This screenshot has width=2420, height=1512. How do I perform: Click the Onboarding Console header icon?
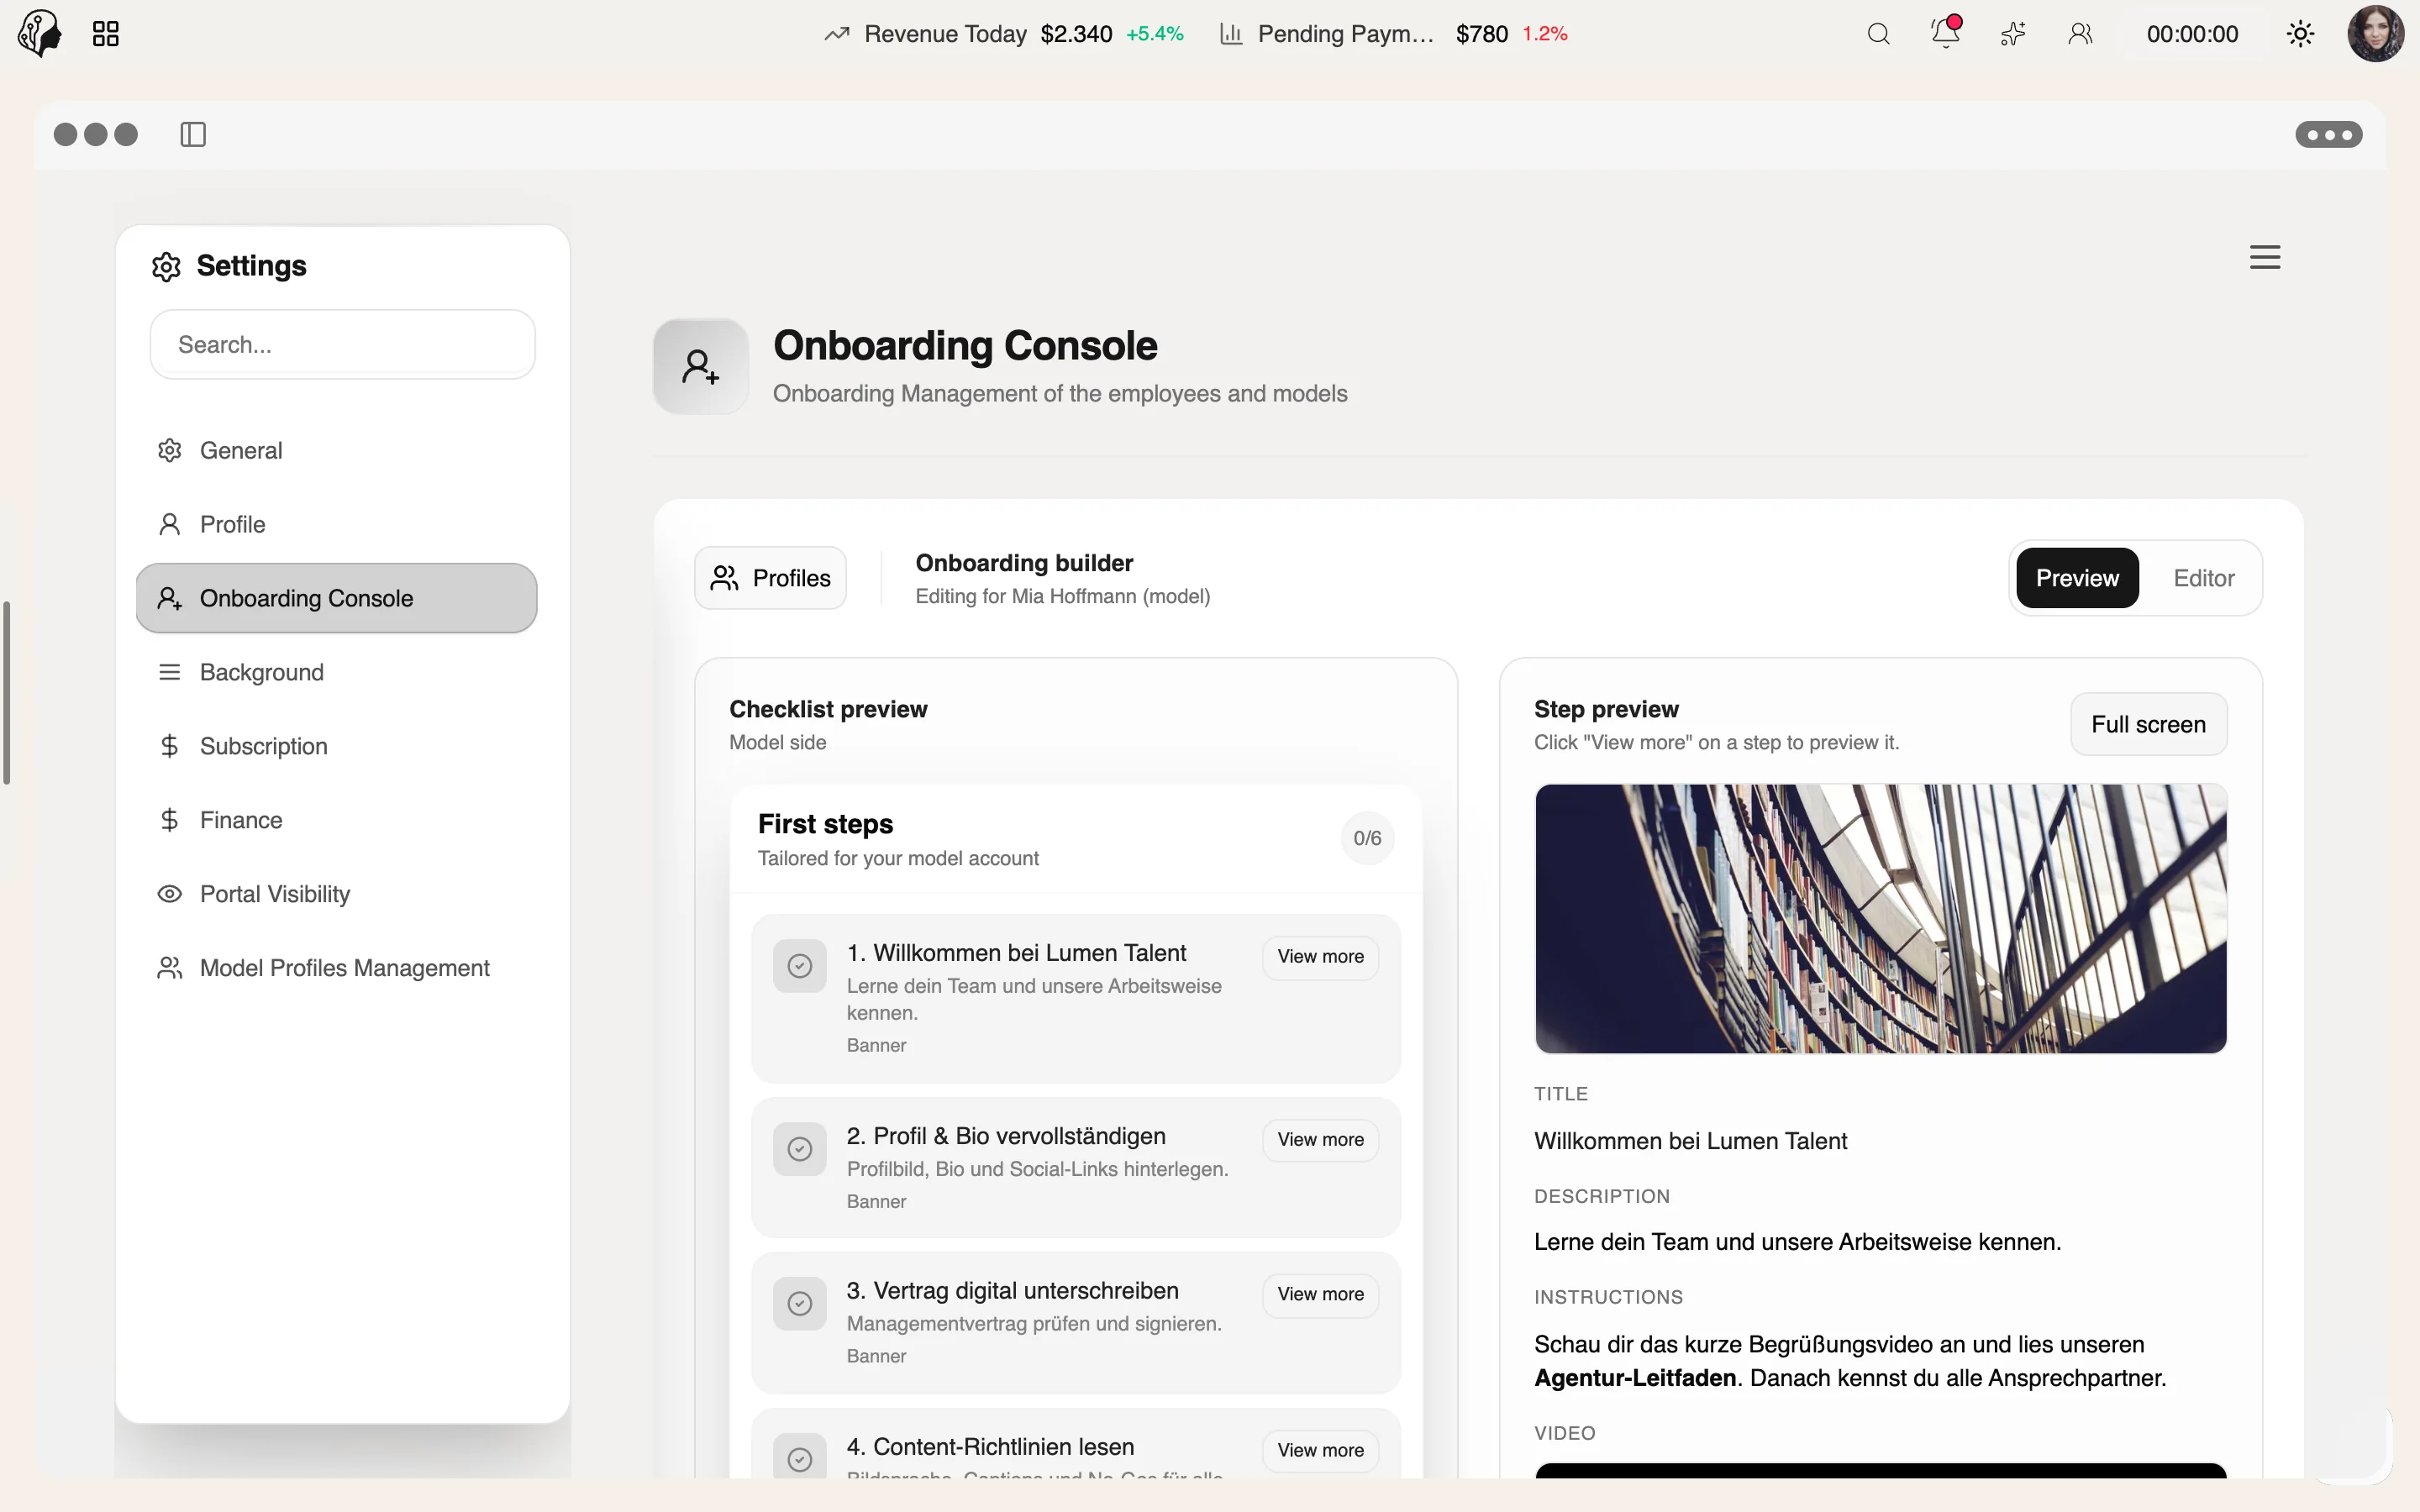(x=701, y=366)
